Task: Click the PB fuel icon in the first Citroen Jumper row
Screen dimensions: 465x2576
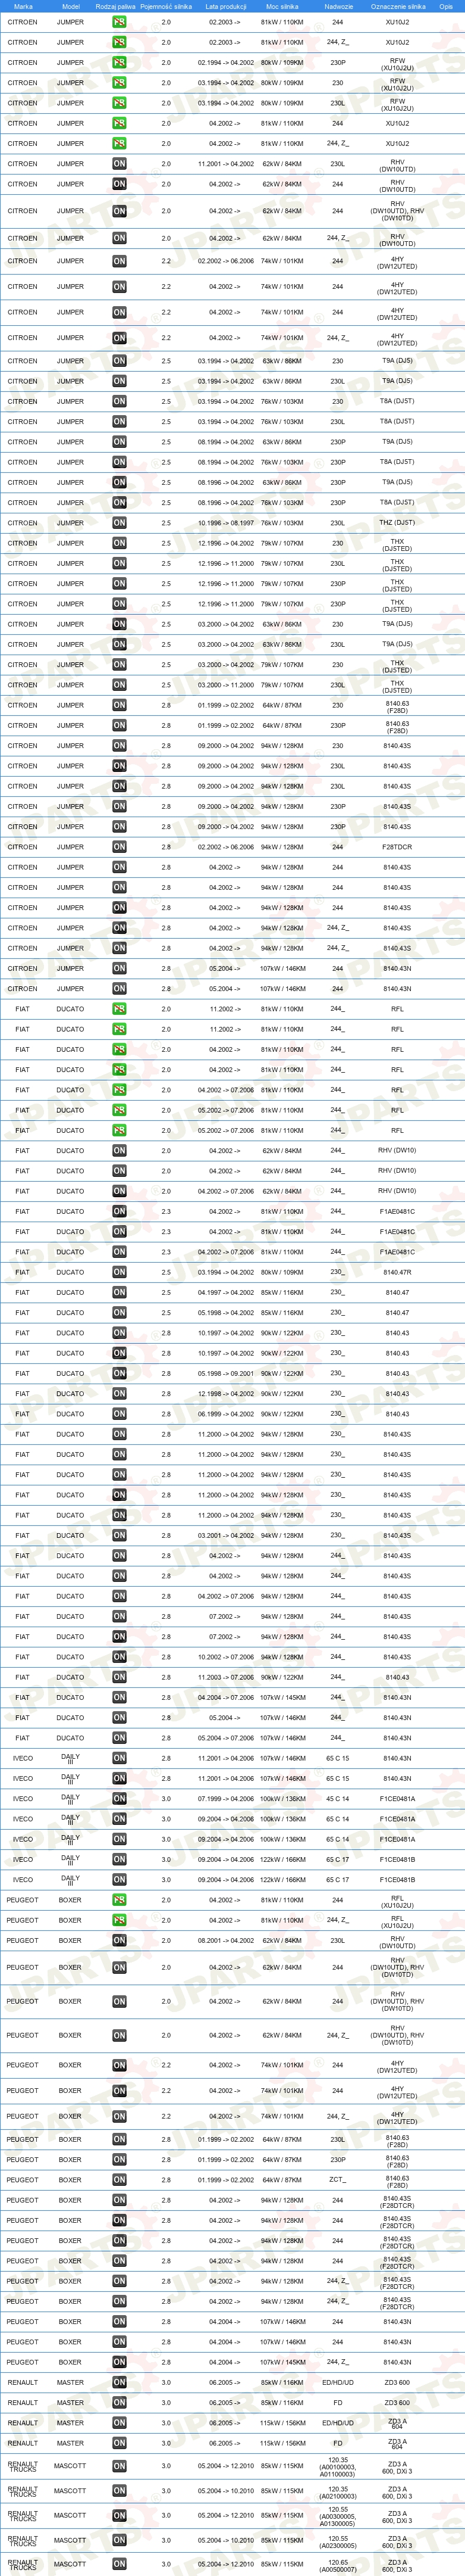Action: pyautogui.click(x=119, y=22)
